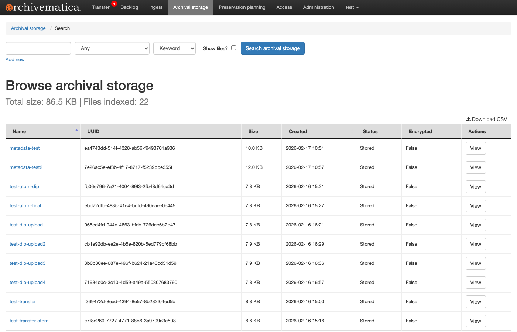Image resolution: width=517 pixels, height=332 pixels.
Task: Open the Keyword query type dropdown
Action: [174, 48]
